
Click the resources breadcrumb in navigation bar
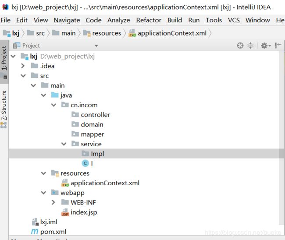click(102, 33)
